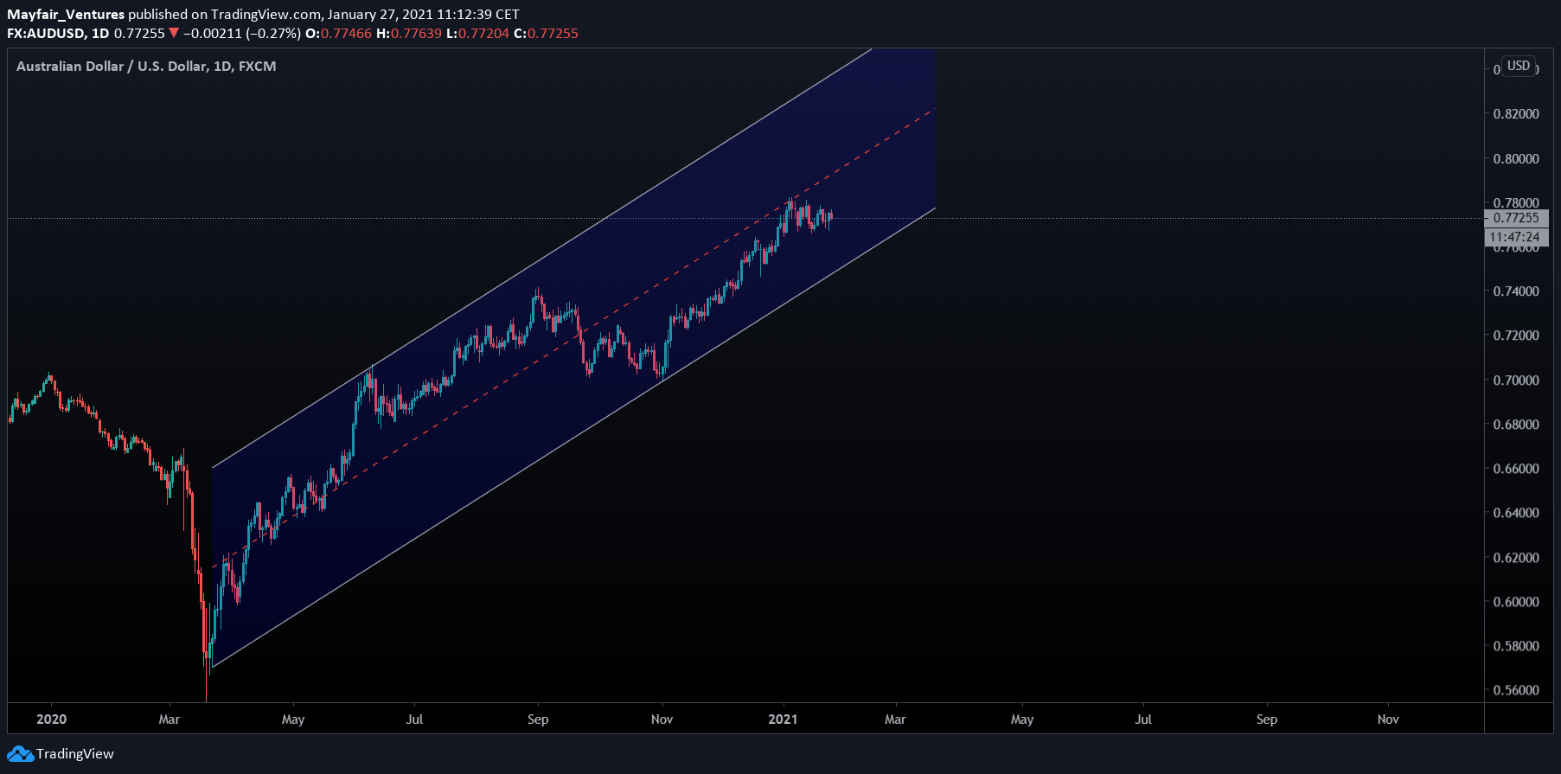Click the last Nov label on time axis
The width and height of the screenshot is (1561, 774).
coord(1388,720)
